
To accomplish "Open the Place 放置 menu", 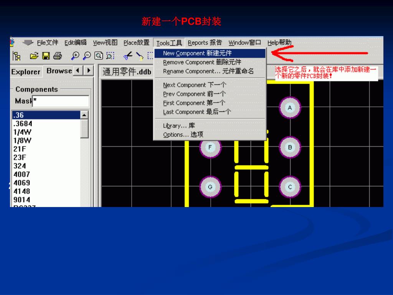I will tap(136, 43).
